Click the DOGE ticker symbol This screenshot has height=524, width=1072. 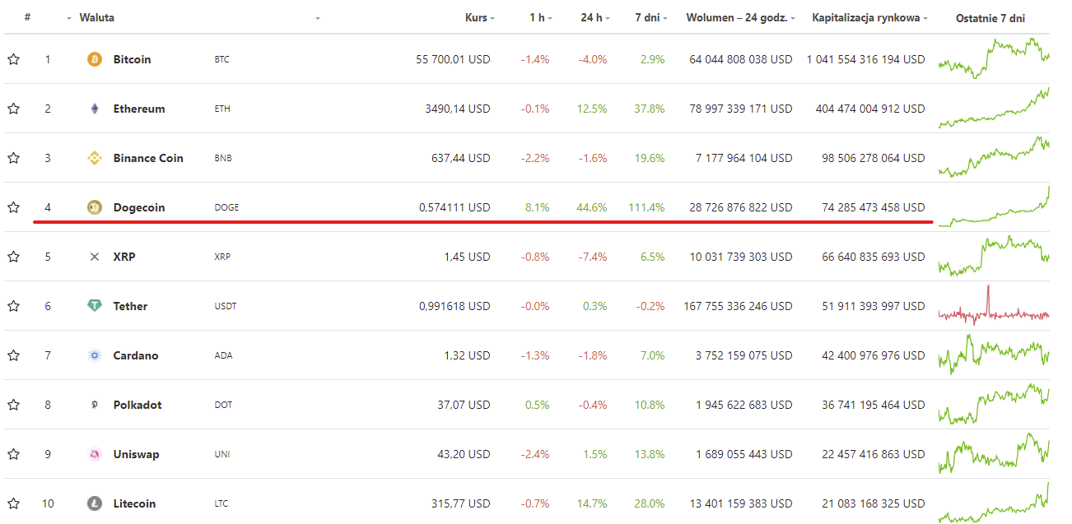click(x=226, y=207)
